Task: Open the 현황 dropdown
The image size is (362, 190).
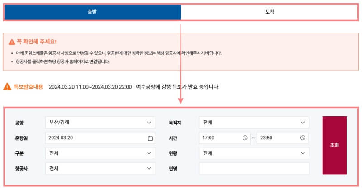Action: coord(254,153)
